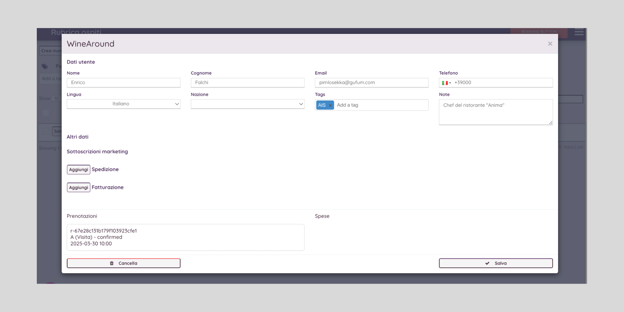Edit the Nome field containing Enrico
This screenshot has width=624, height=312.
click(x=124, y=83)
